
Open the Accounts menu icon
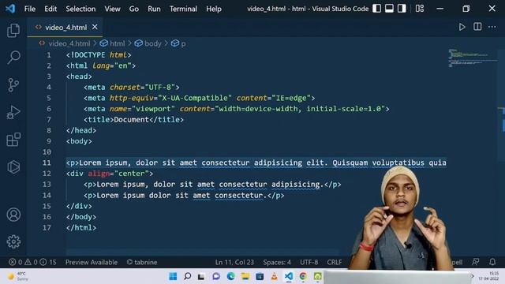point(13,215)
